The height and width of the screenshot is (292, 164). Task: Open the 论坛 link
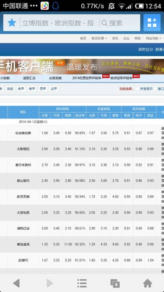click(x=126, y=38)
